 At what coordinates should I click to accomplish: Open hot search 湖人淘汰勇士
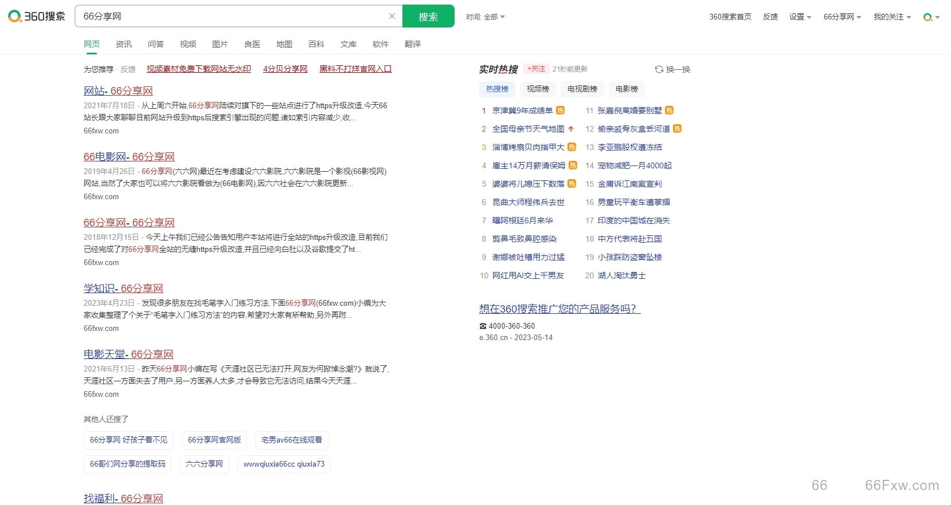click(621, 275)
